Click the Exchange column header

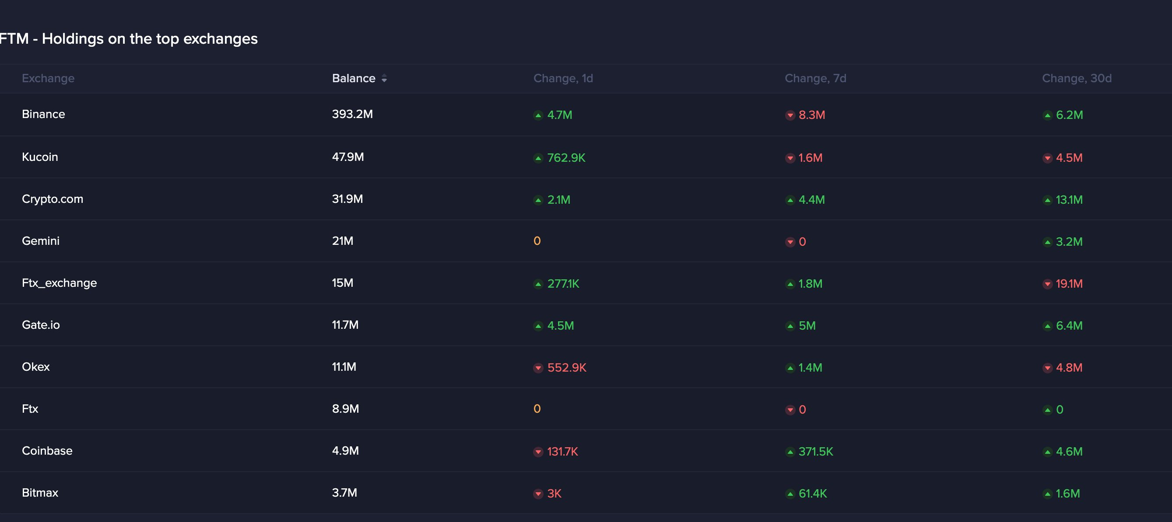(x=48, y=78)
